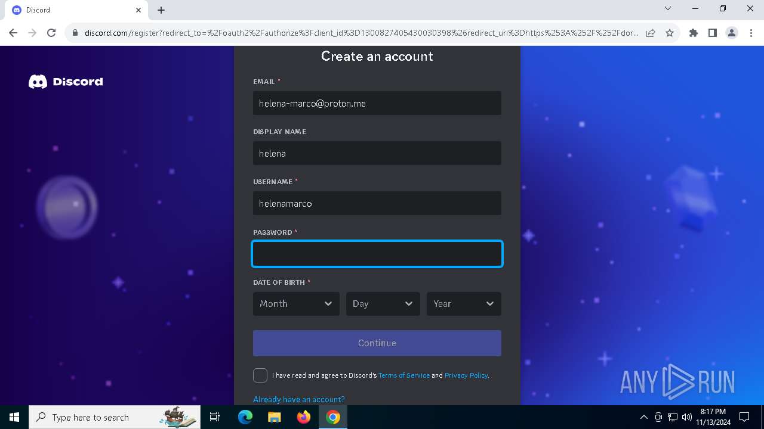Screen dimensions: 764x429
Task: Show hidden system tray icons
Action: tap(643, 417)
